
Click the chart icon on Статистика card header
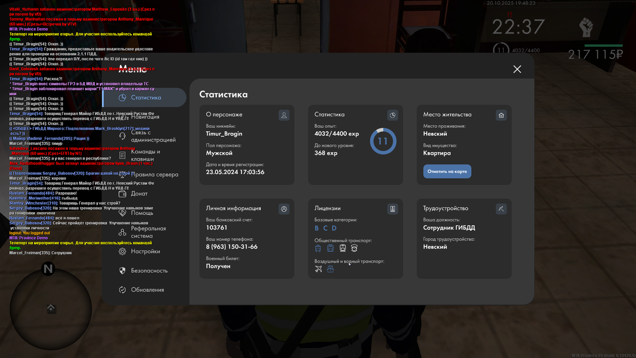point(393,115)
